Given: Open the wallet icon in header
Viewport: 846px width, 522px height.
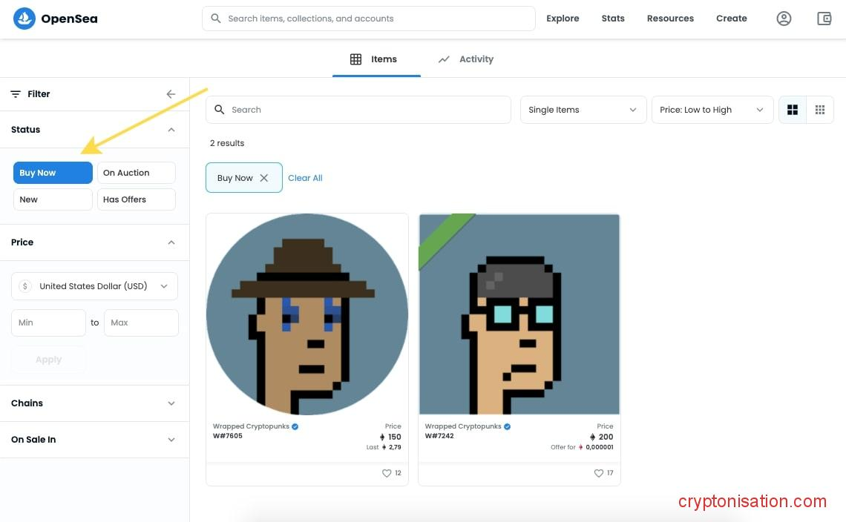Looking at the screenshot, I should coord(824,19).
